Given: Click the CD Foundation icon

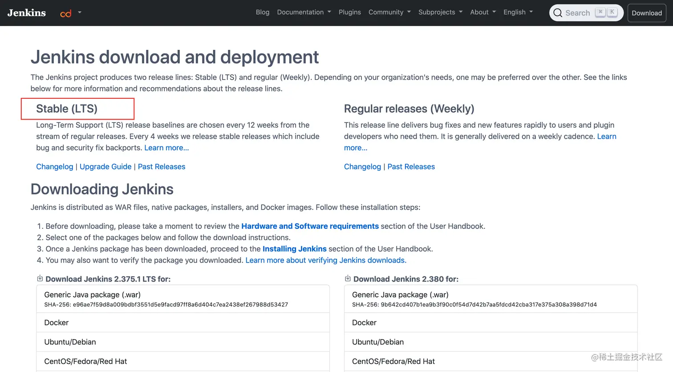Looking at the screenshot, I should coord(66,13).
